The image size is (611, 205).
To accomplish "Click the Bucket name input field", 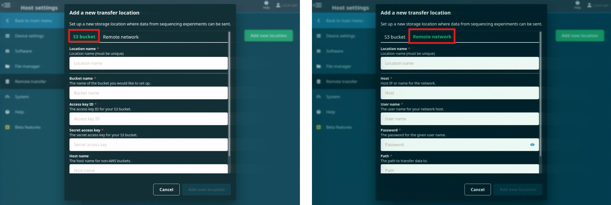I will [148, 93].
